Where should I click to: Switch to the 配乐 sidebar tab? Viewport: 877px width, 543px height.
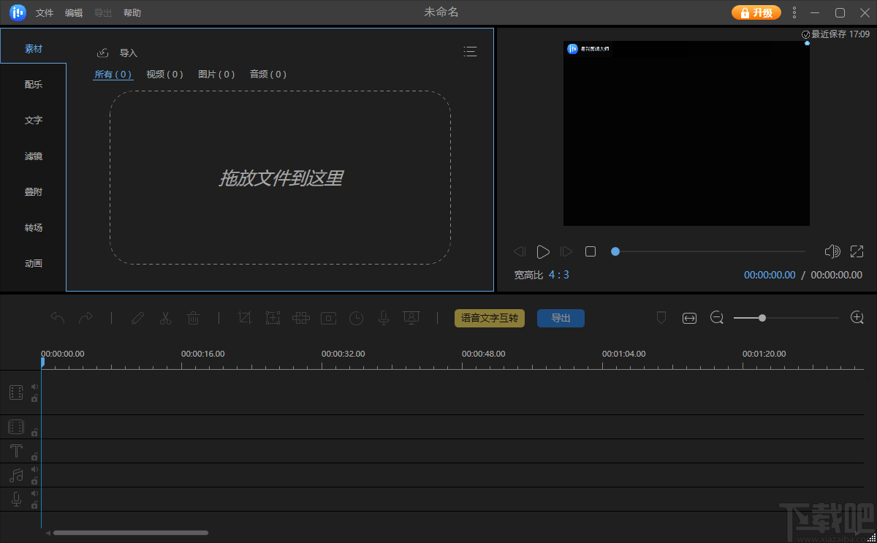(x=34, y=84)
